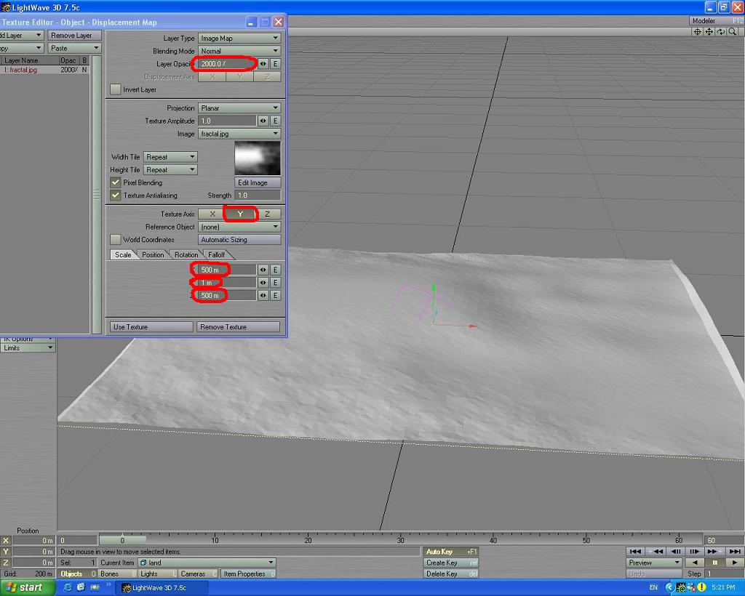Viewport: 745px width, 596px height.
Task: Set Texture Axis to X
Action: 212,214
